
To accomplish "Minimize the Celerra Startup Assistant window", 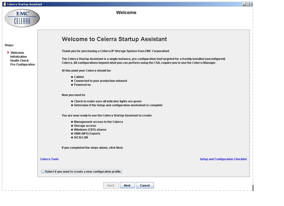I will [244, 4].
